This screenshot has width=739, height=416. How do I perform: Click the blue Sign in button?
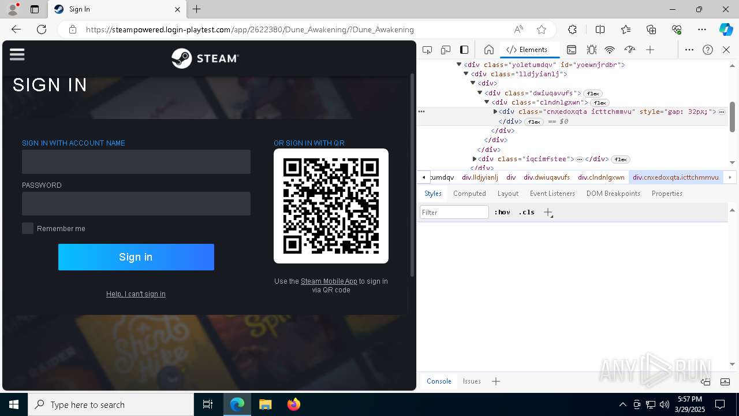[x=136, y=257]
